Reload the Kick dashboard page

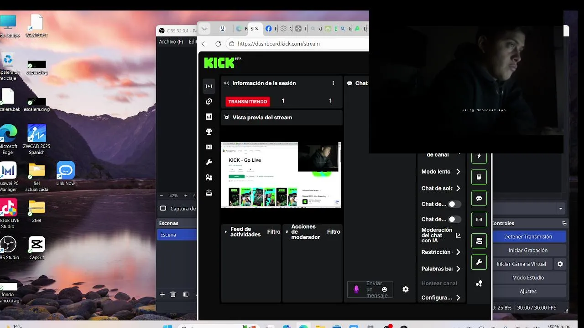[218, 44]
